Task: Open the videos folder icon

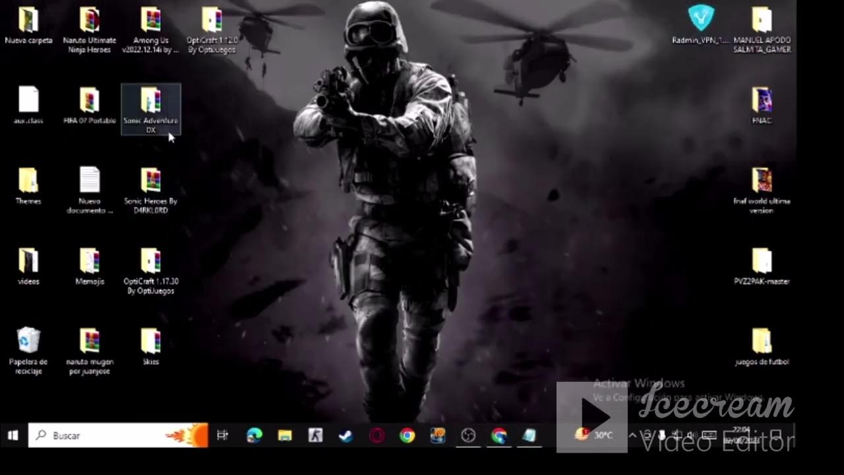Action: [x=28, y=267]
